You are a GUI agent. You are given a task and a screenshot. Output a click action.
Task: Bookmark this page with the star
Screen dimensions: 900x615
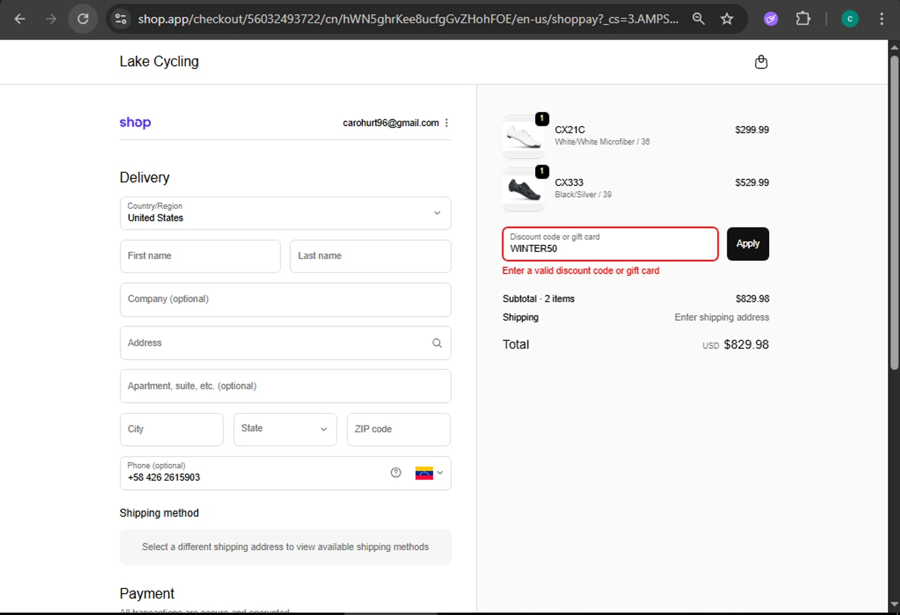coord(727,19)
